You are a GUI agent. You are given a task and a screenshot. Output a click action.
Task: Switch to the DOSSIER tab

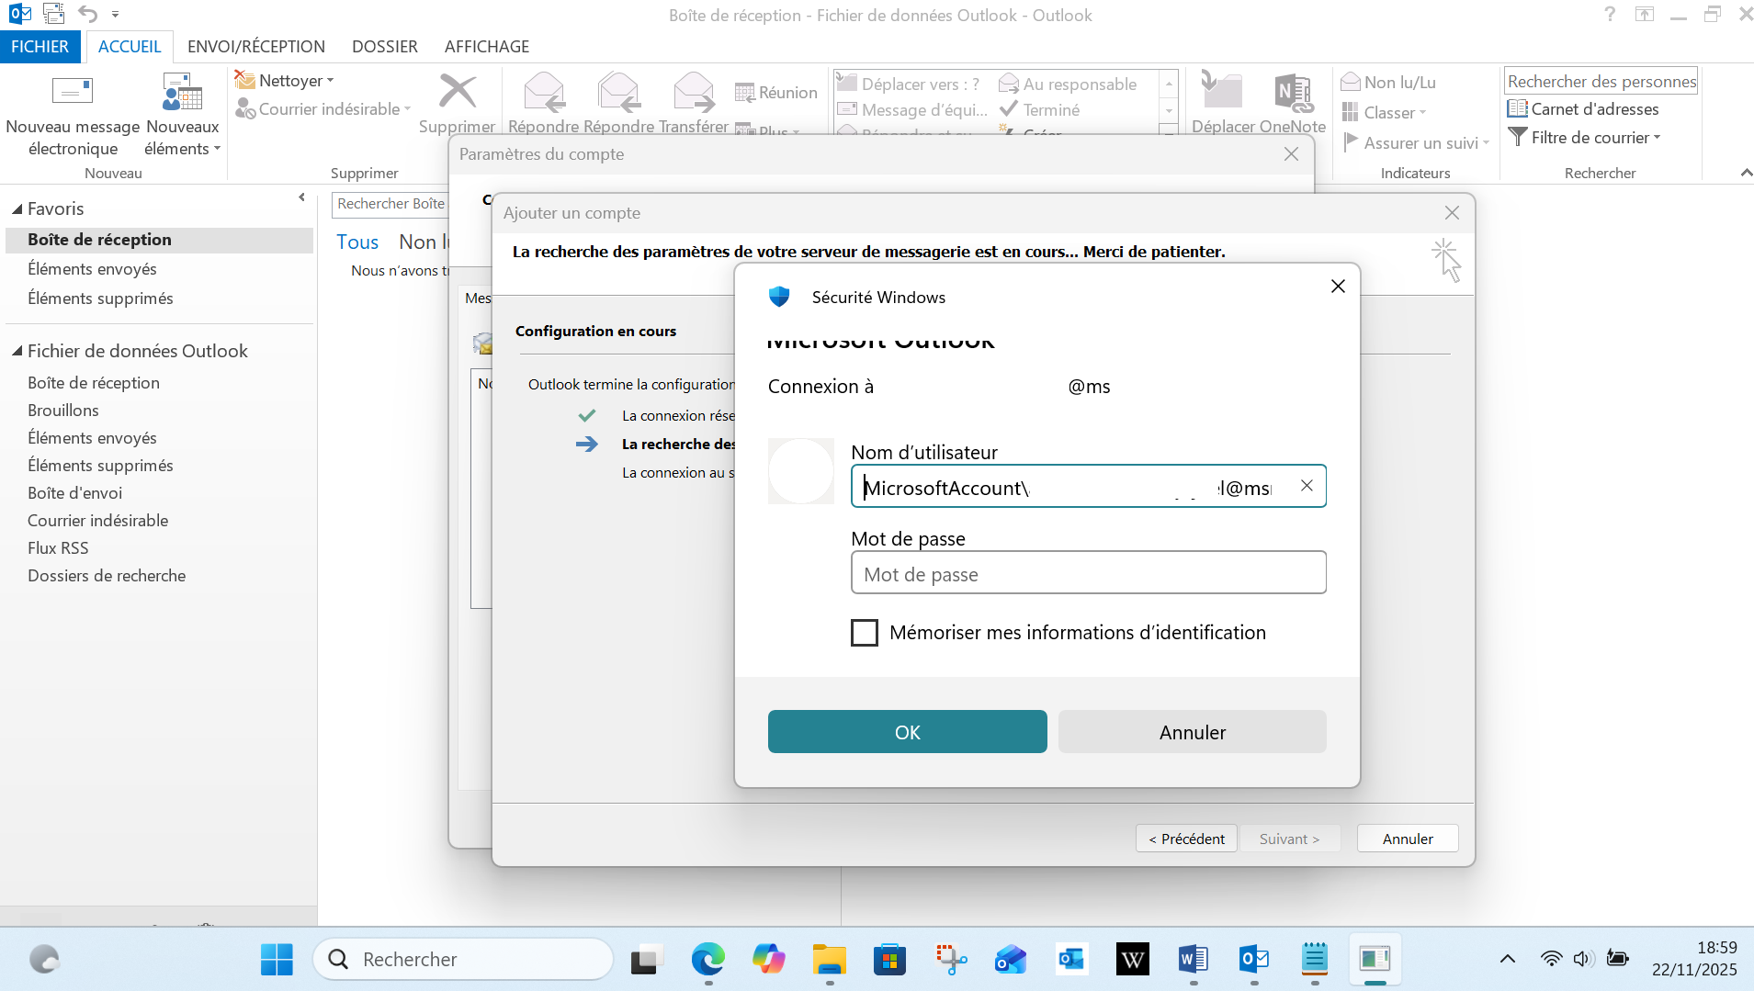[x=385, y=47]
